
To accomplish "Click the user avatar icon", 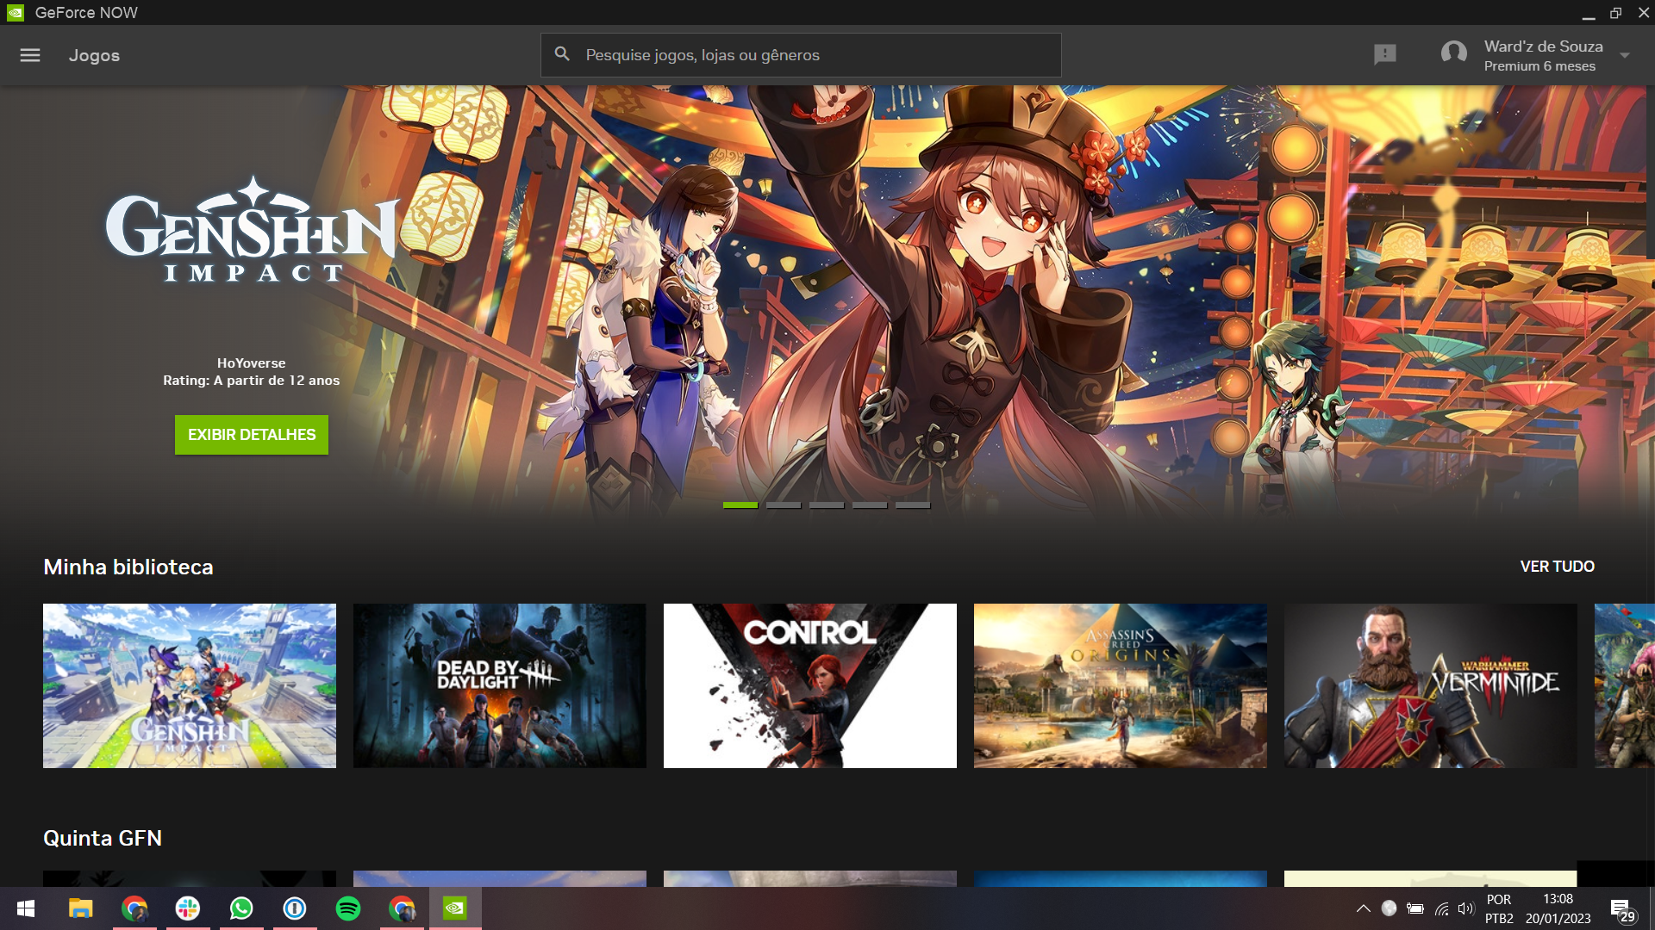I will tap(1454, 53).
